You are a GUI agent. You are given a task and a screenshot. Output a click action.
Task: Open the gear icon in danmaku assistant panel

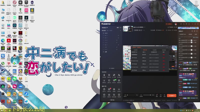[194, 31]
